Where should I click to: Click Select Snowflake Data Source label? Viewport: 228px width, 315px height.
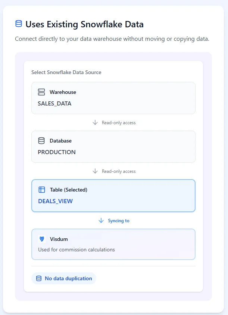[x=66, y=72]
